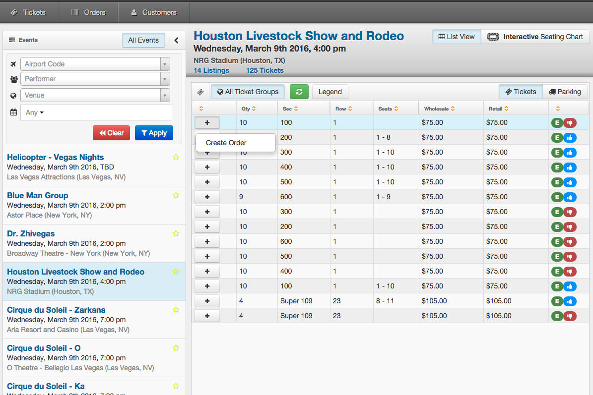Clear the event filters

pyautogui.click(x=111, y=133)
